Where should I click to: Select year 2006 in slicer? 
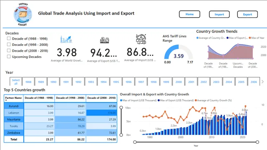click(254, 82)
